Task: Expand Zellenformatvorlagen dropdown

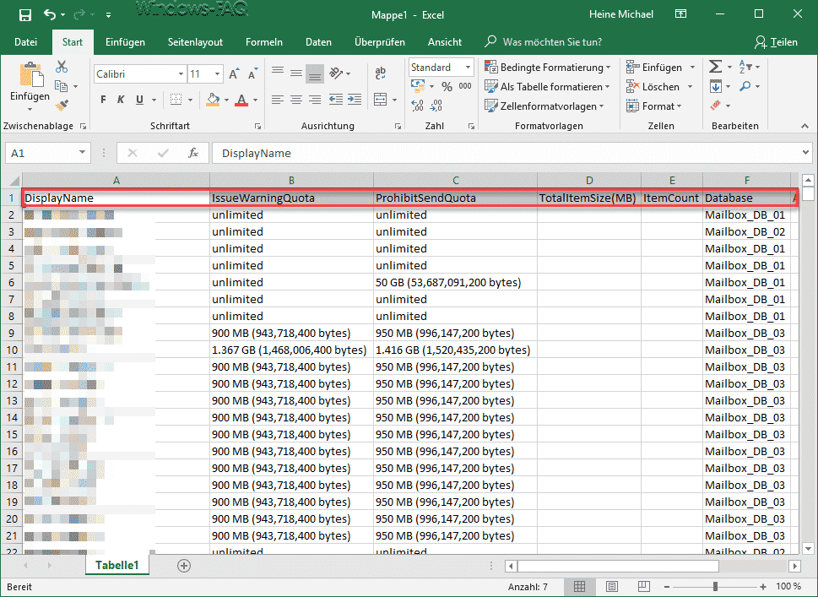Action: tap(602, 106)
